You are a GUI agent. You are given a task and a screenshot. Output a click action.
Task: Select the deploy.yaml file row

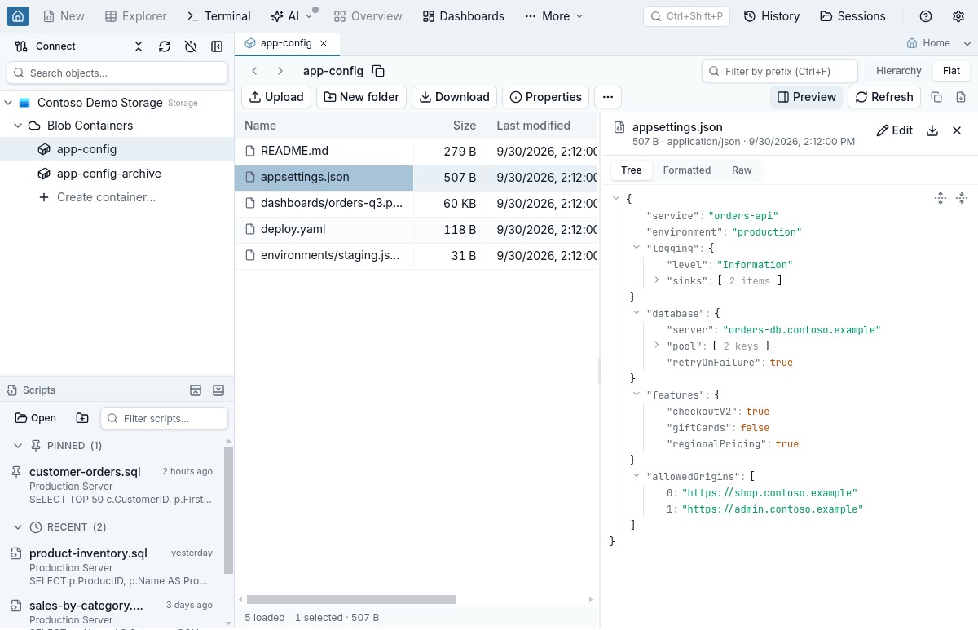pyautogui.click(x=416, y=229)
